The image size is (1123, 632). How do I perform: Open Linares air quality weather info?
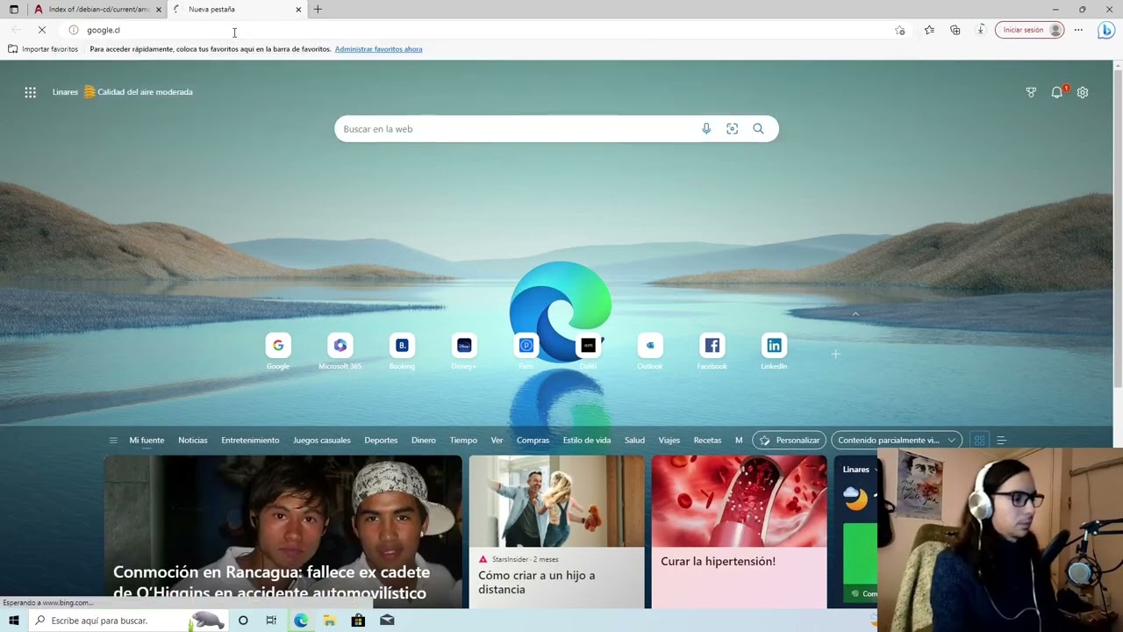pos(122,92)
